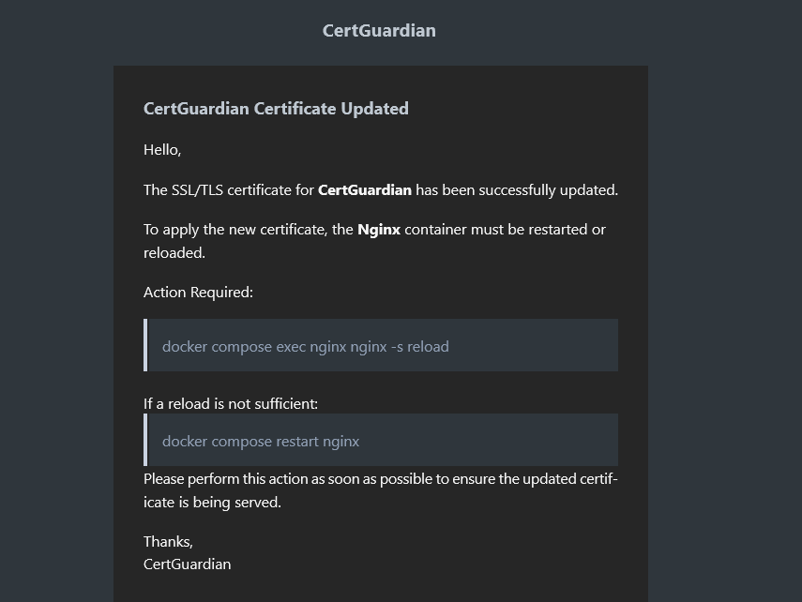The height and width of the screenshot is (602, 802).
Task: Click the CertGuardian signature below "Thanks,"
Action: 188,564
